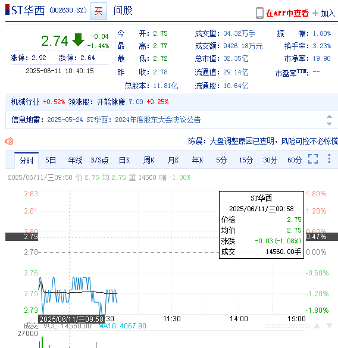Click the 市净率 19.90 value
Viewport: 338px width, 348px height.
(x=322, y=58)
